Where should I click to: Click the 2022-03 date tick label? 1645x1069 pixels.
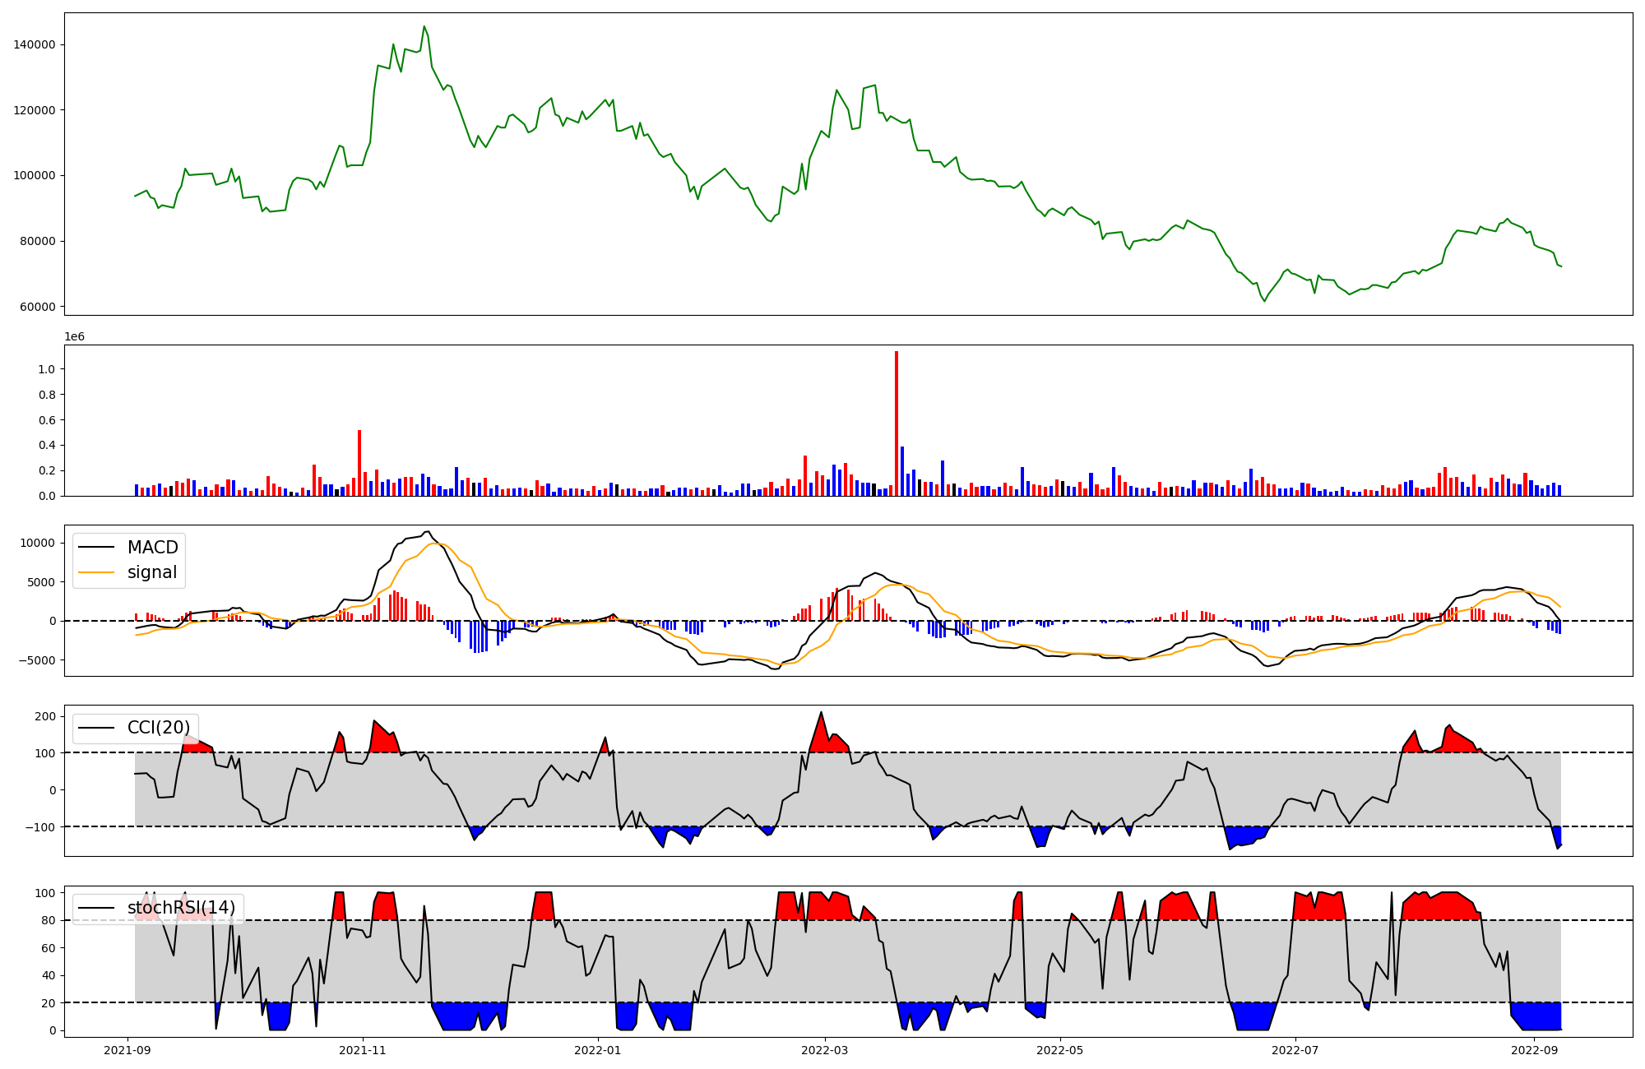point(825,1050)
